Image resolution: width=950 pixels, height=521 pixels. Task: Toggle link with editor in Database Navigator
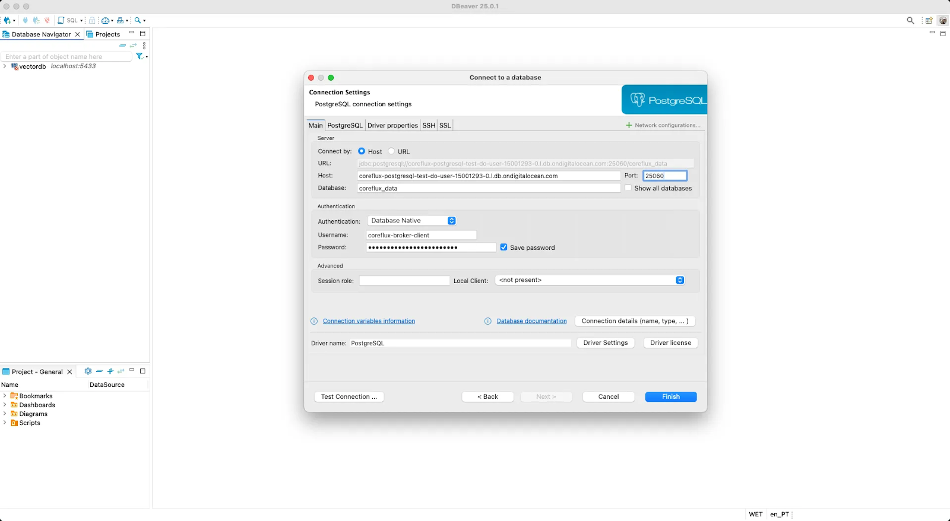click(x=133, y=46)
